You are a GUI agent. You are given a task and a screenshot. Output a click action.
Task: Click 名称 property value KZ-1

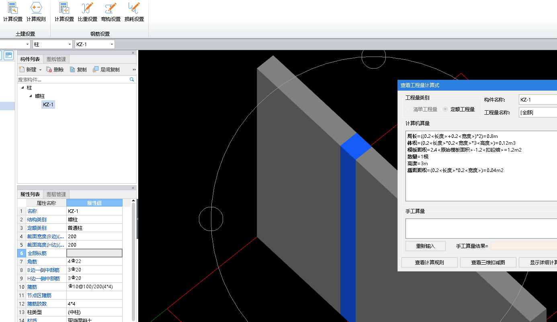(x=94, y=211)
